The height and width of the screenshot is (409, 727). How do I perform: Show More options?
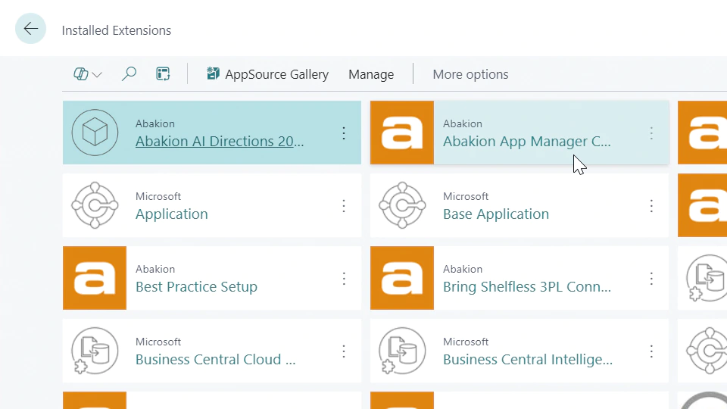point(470,74)
